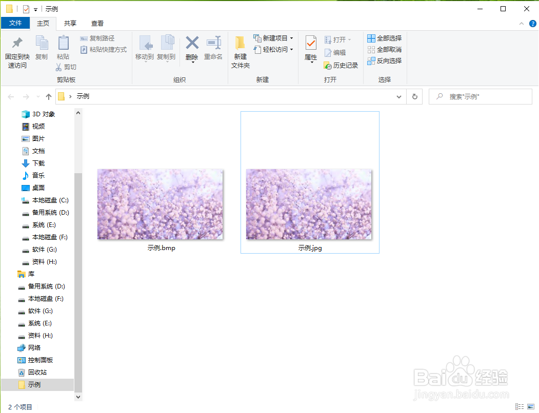Click the Open ribbon button
Viewport: 539px width, 413px height.
(x=337, y=40)
